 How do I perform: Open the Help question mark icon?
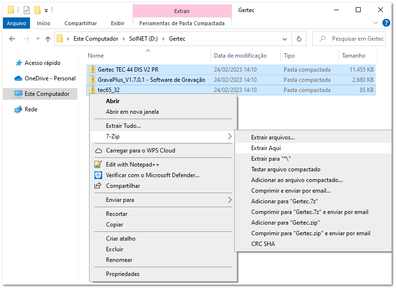coord(386,22)
